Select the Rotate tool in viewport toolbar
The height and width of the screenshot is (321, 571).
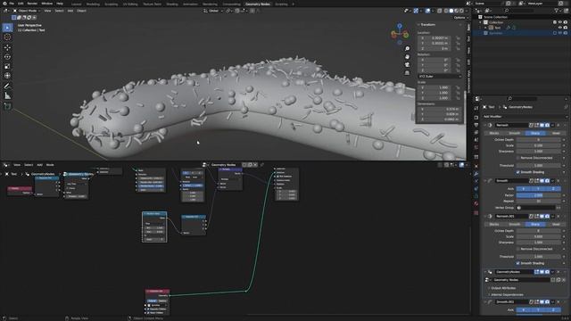pos(7,57)
